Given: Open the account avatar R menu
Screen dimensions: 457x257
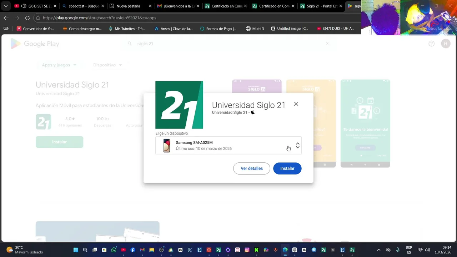Looking at the screenshot, I should click(446, 44).
